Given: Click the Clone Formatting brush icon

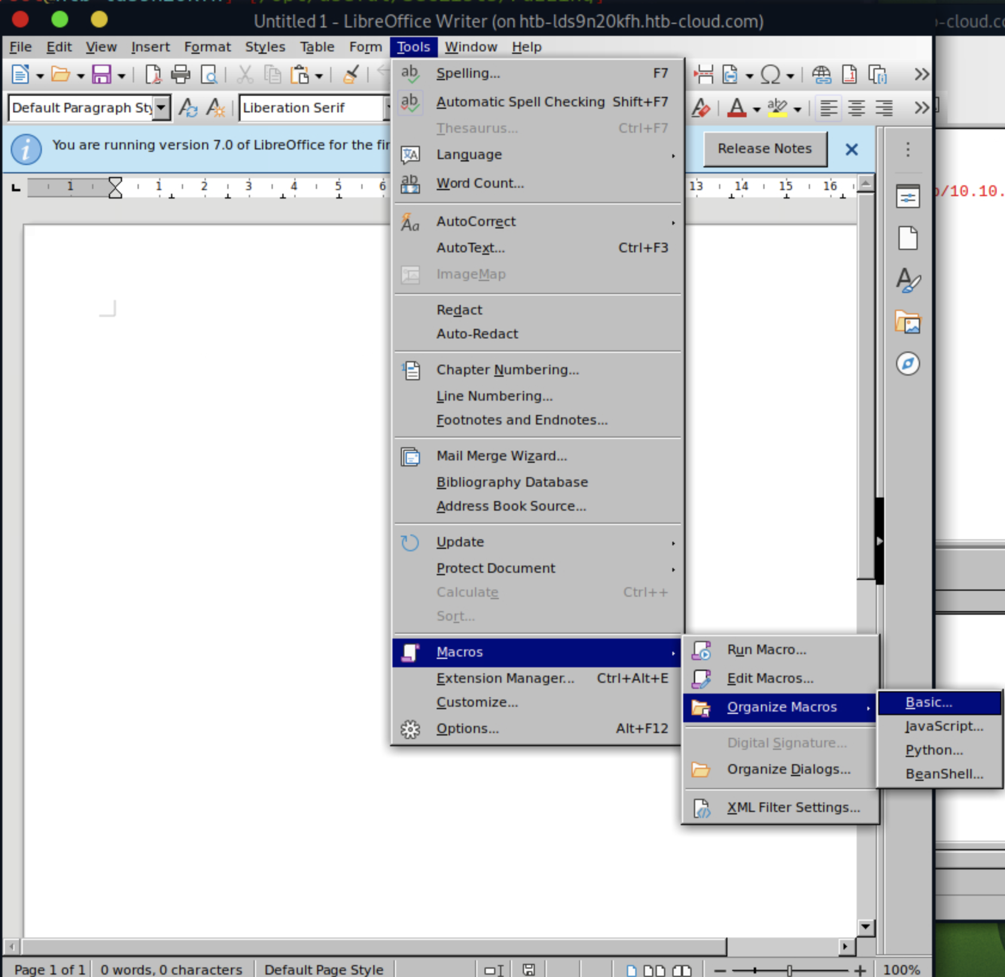Looking at the screenshot, I should click(x=351, y=75).
